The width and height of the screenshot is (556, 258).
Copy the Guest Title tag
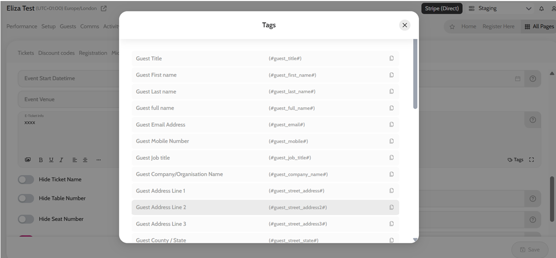(391, 58)
